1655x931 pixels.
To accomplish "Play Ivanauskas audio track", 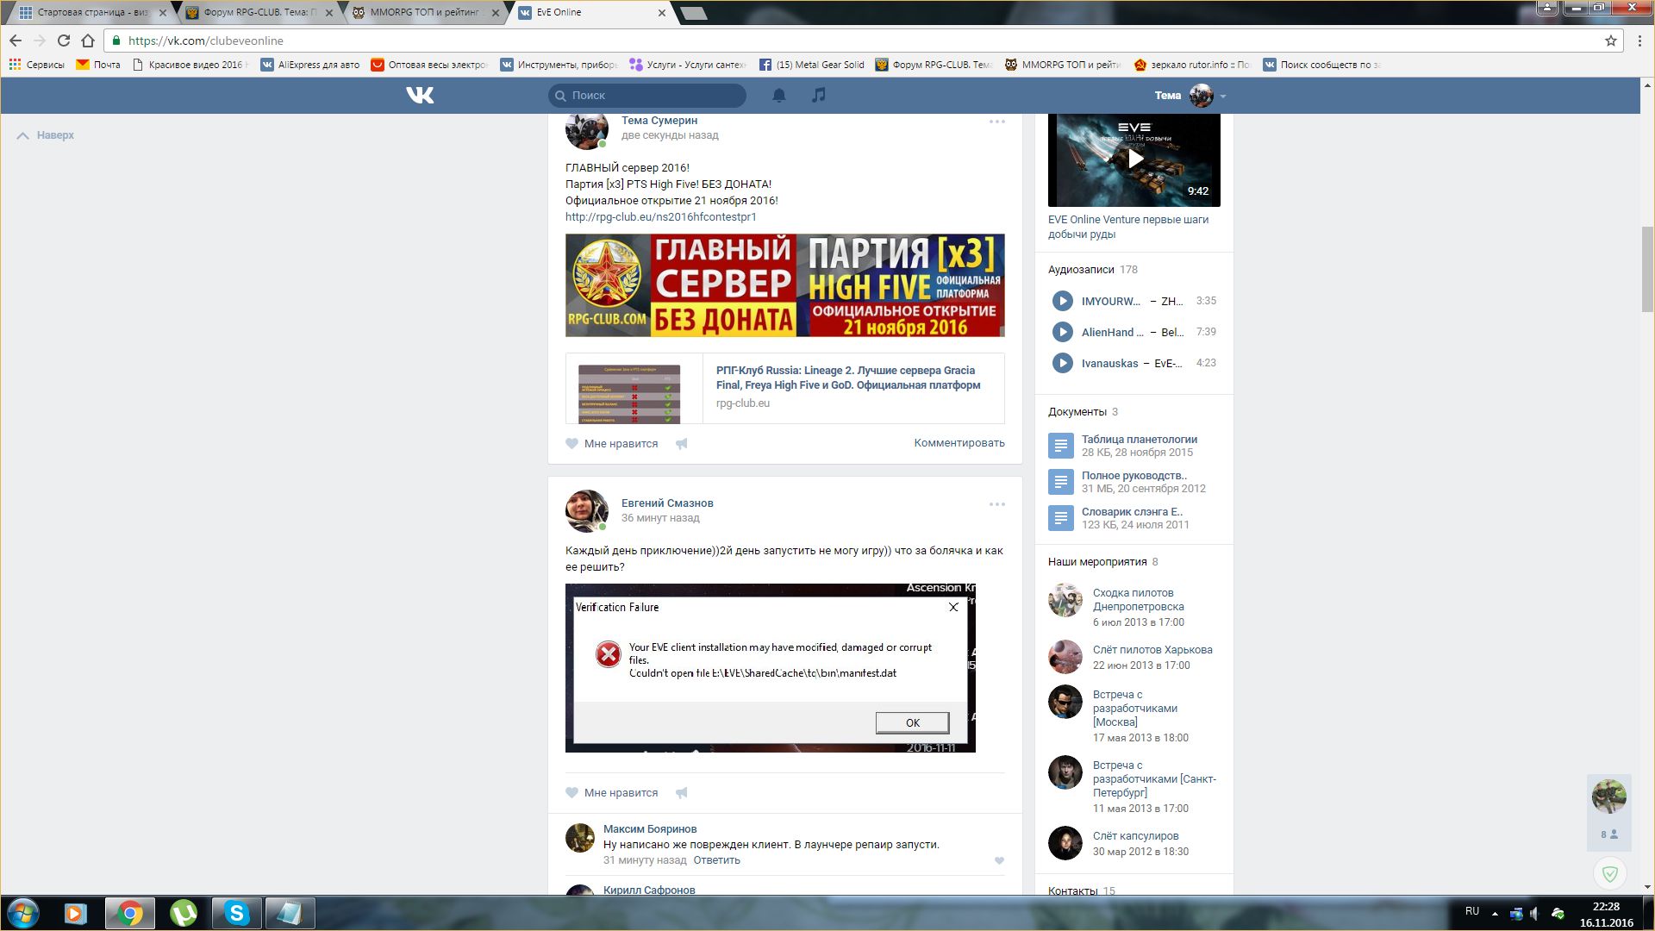I will click(x=1063, y=363).
